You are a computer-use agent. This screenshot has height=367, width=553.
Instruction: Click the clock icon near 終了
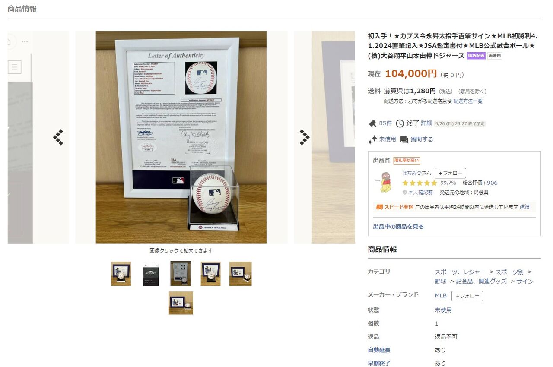click(400, 123)
